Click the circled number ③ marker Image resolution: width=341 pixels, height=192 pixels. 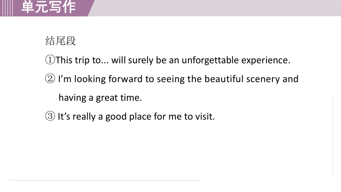coord(50,116)
